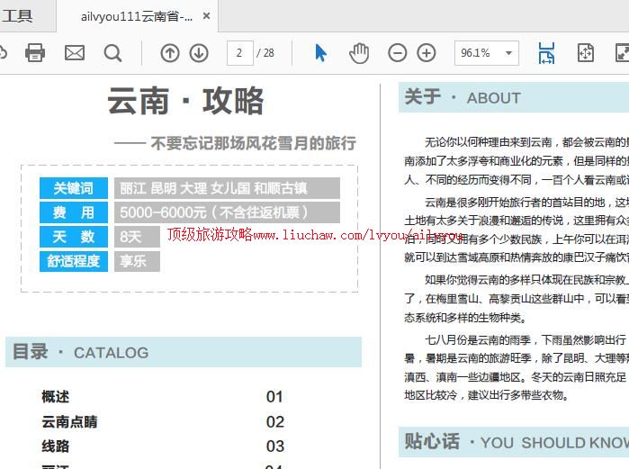Screen dimensions: 629x469
Task: Choose the arrow Selection tool
Action: click(x=321, y=53)
